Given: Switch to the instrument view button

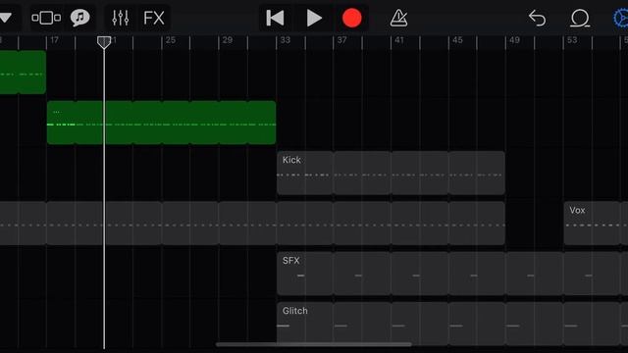Looking at the screenshot, I should point(46,18).
